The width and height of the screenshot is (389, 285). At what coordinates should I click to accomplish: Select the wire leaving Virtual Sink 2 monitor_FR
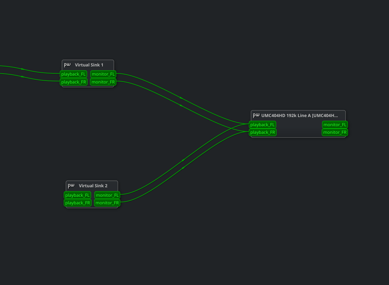pos(183,168)
